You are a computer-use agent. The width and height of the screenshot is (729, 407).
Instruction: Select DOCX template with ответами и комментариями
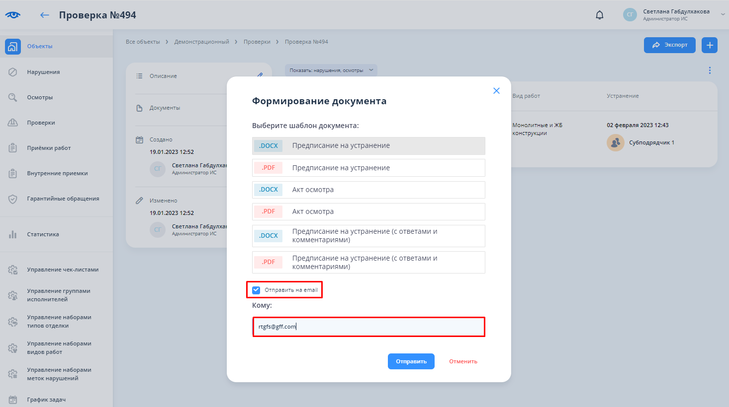(368, 236)
